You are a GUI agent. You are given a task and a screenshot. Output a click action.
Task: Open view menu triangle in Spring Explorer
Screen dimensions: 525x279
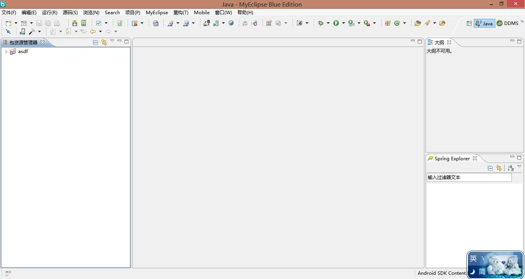click(519, 166)
